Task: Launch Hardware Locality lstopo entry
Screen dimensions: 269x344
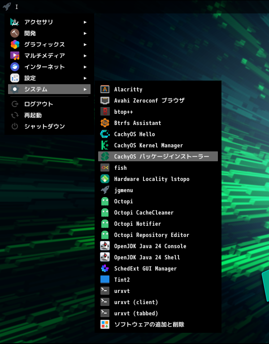Action: pos(158,179)
